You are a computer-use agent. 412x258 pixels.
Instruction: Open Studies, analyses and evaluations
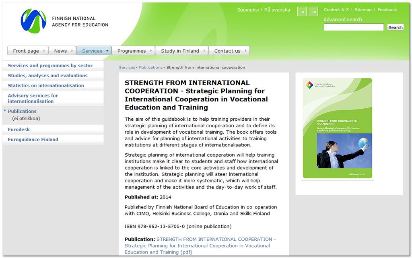pyautogui.click(x=47, y=75)
